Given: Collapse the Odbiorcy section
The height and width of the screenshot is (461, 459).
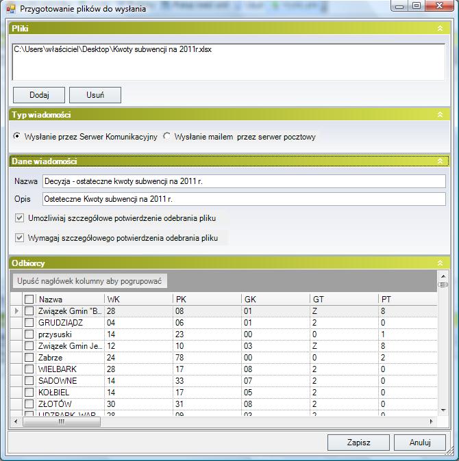Looking at the screenshot, I should pyautogui.click(x=440, y=263).
